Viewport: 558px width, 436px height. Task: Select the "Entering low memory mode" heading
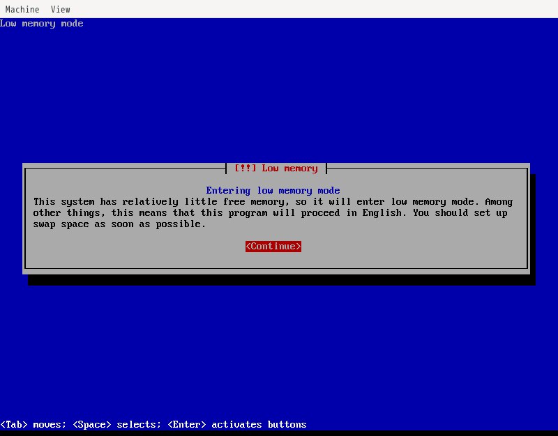point(273,191)
